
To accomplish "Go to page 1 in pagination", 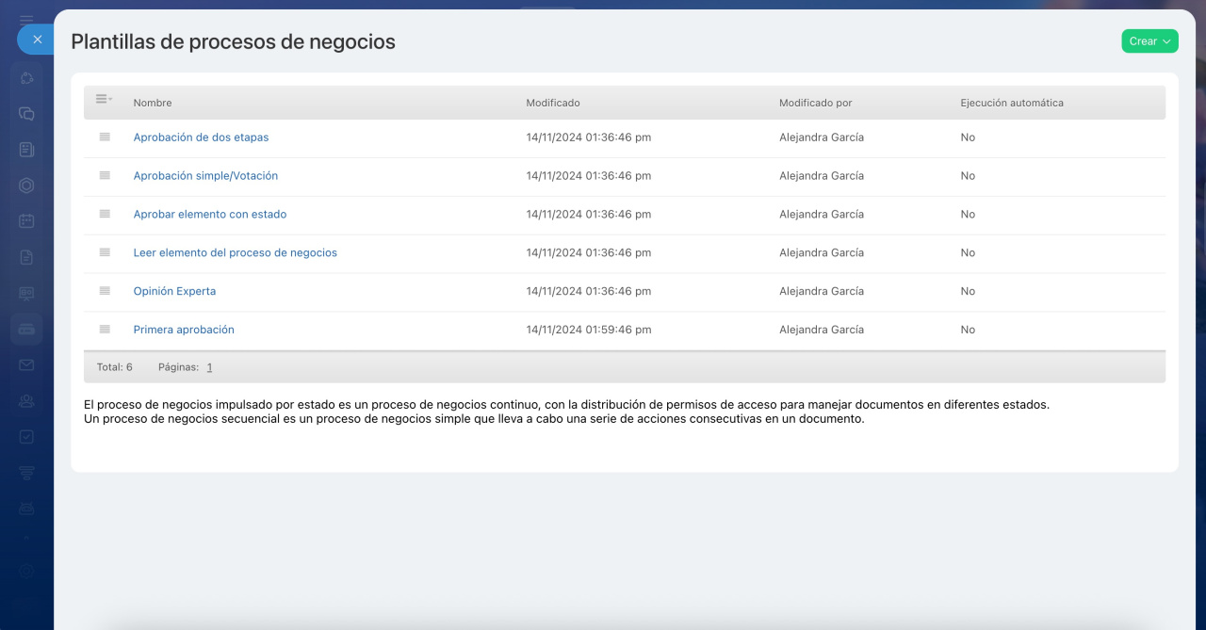I will [x=209, y=368].
